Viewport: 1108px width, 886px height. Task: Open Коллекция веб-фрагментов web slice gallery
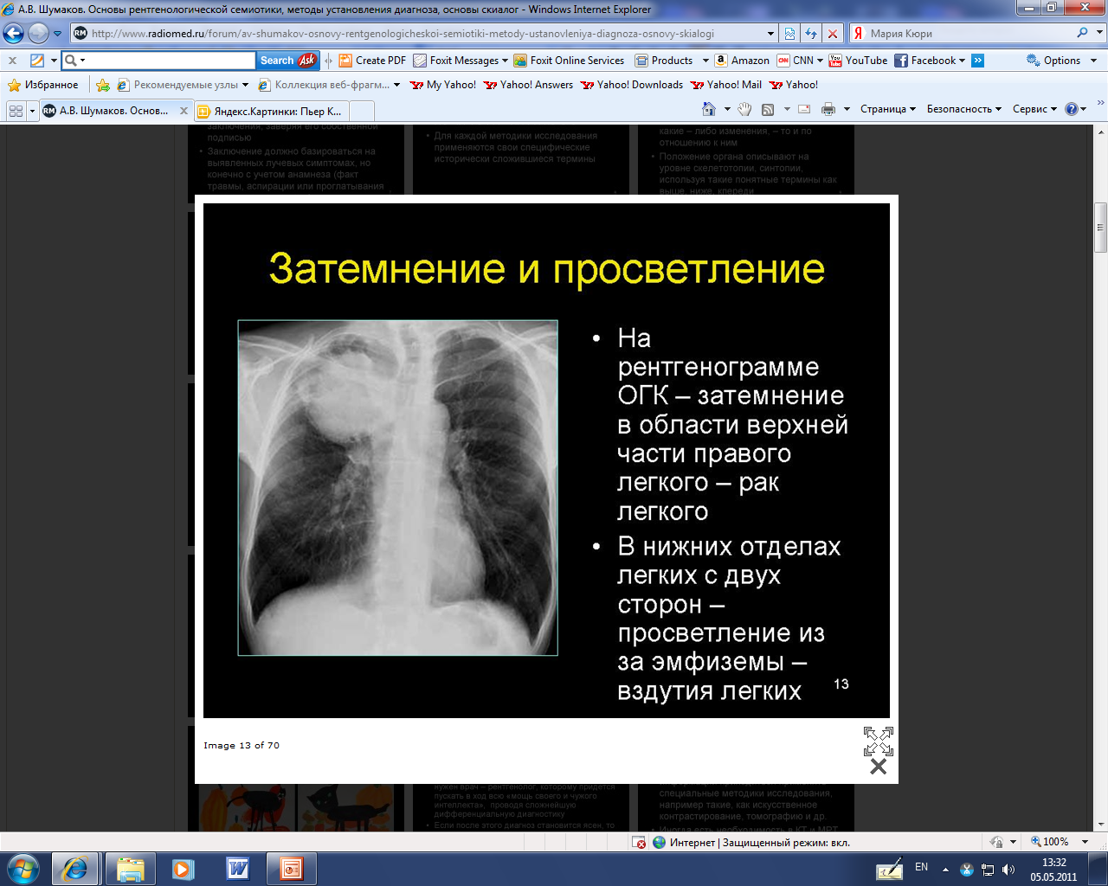pos(329,85)
